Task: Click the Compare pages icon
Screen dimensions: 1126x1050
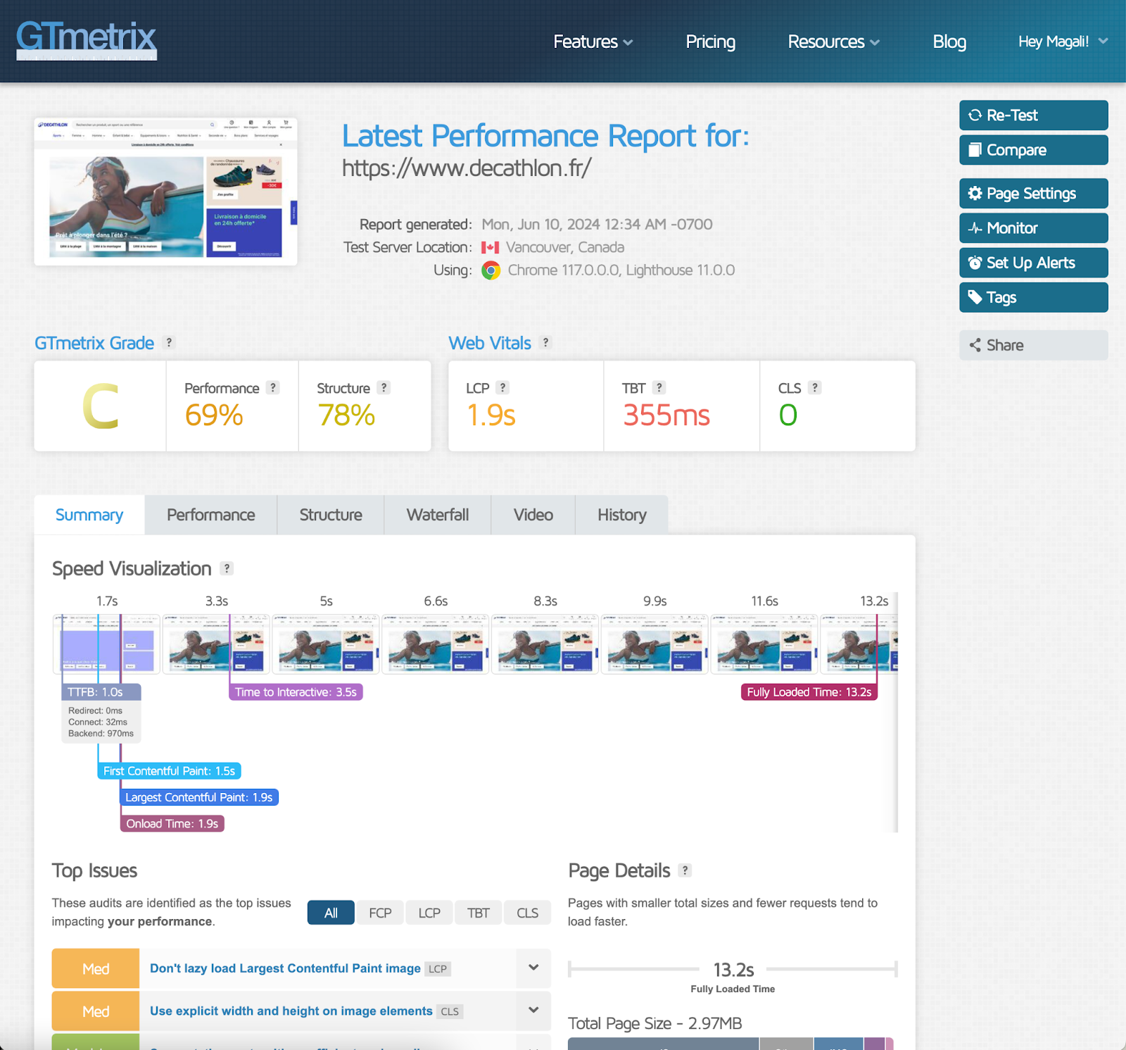Action: (975, 150)
